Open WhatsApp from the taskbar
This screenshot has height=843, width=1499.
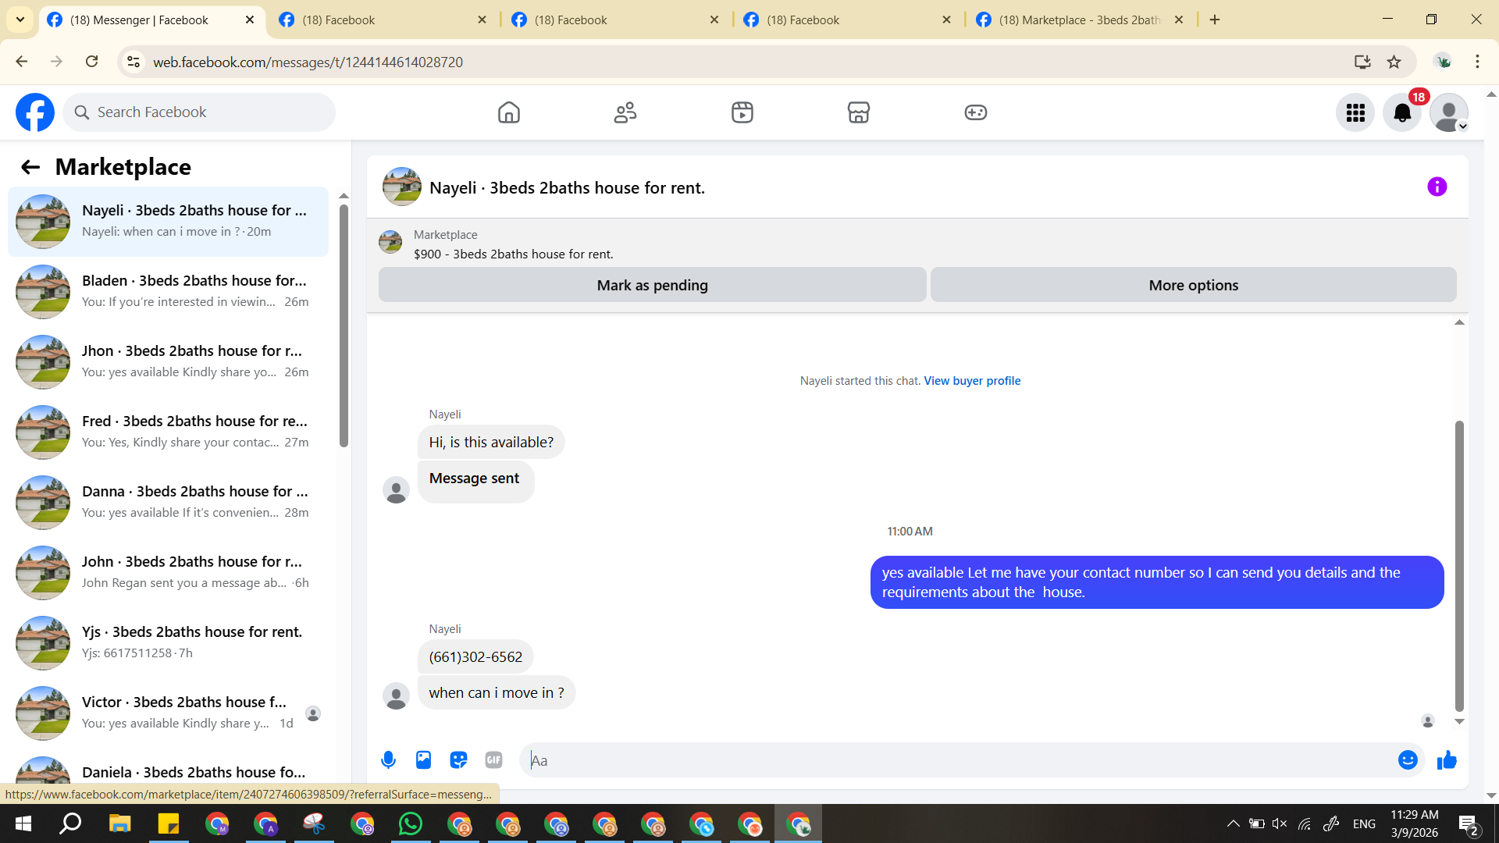410,824
